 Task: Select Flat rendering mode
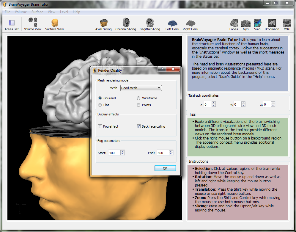coord(100,105)
